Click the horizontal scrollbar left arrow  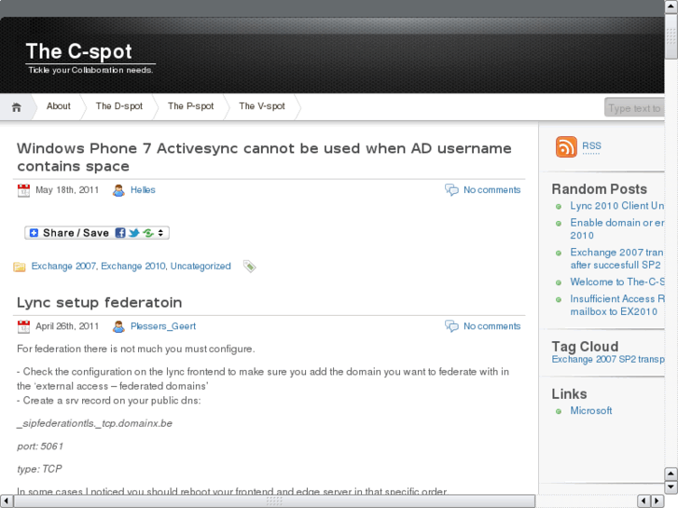point(6,501)
